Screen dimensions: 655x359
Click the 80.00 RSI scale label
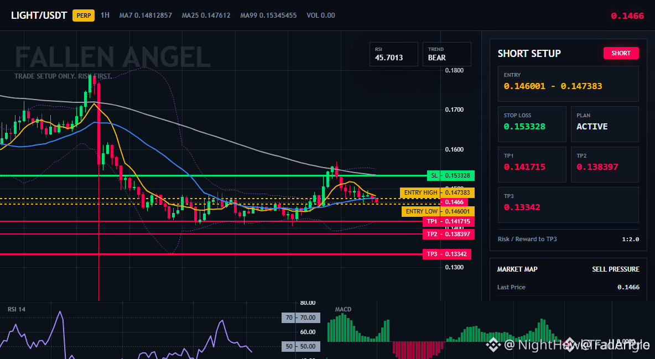(308, 303)
